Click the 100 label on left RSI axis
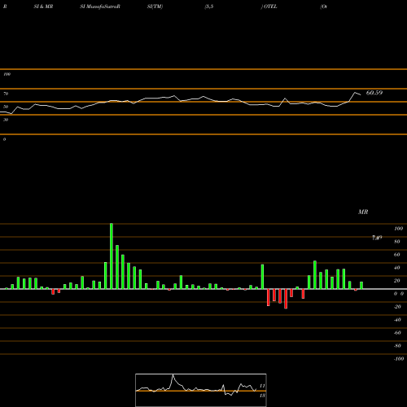 7,74
